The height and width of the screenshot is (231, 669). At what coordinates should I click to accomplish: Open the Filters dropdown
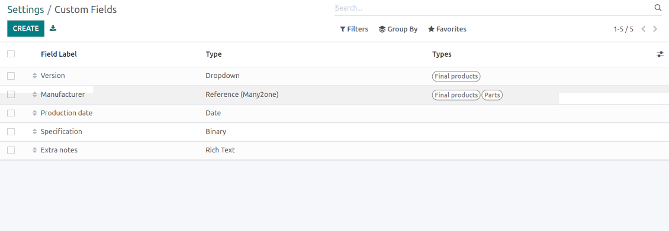pyautogui.click(x=353, y=29)
